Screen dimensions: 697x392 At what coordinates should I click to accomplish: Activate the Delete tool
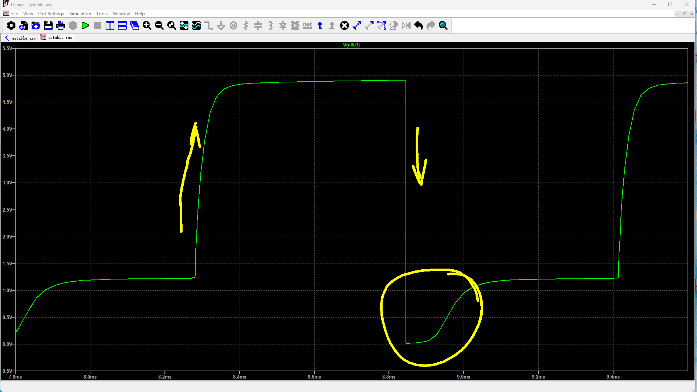coord(345,25)
